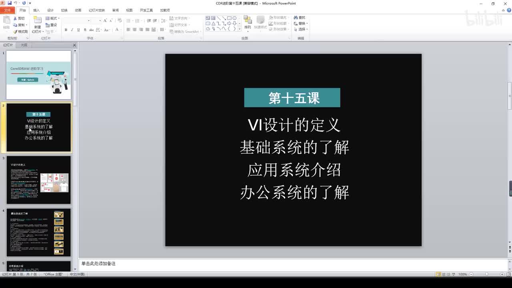Open the Arrange (排列) dropdown
The width and height of the screenshot is (512, 288).
[248, 23]
